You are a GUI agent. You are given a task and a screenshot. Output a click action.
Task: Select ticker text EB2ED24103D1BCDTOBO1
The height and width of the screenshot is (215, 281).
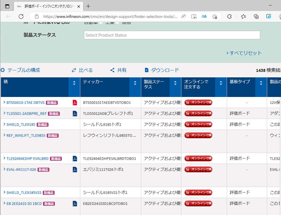pos(105,203)
